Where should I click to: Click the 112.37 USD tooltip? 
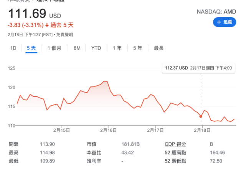tap(198, 68)
